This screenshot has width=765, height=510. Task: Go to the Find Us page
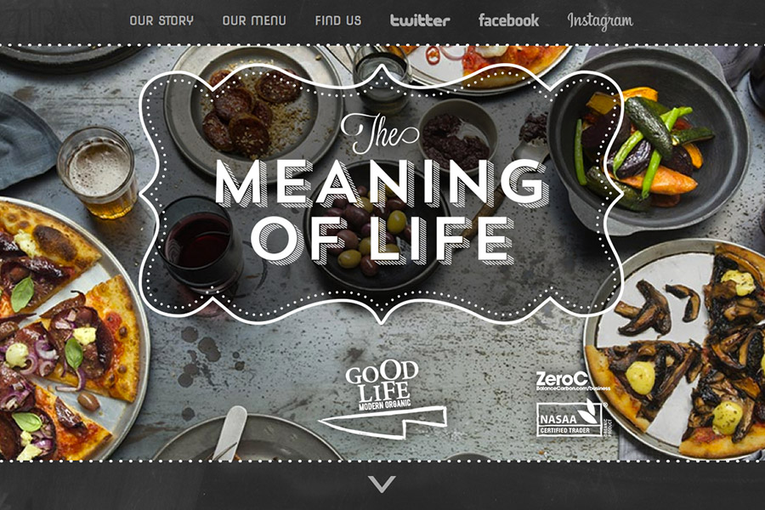338,20
